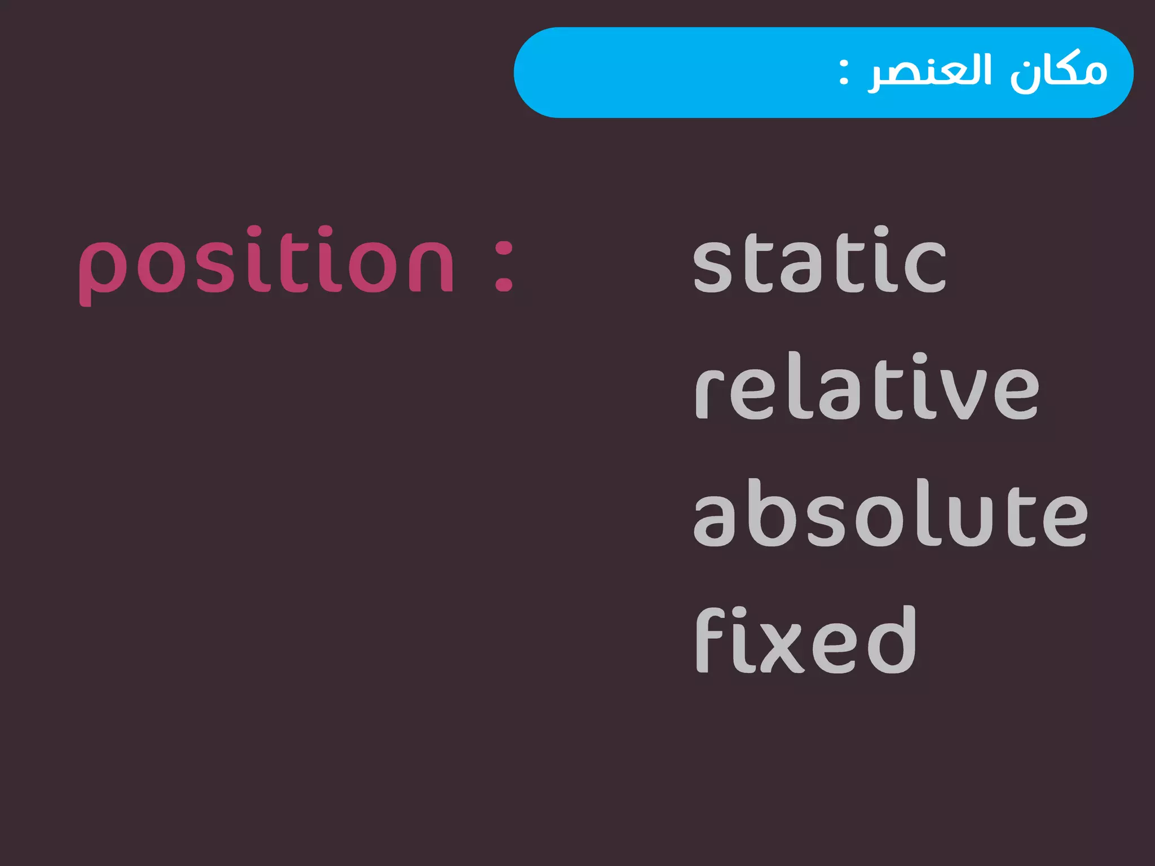Screen dimensions: 1155x866
Task: Click the "static" value text
Action: coord(819,259)
